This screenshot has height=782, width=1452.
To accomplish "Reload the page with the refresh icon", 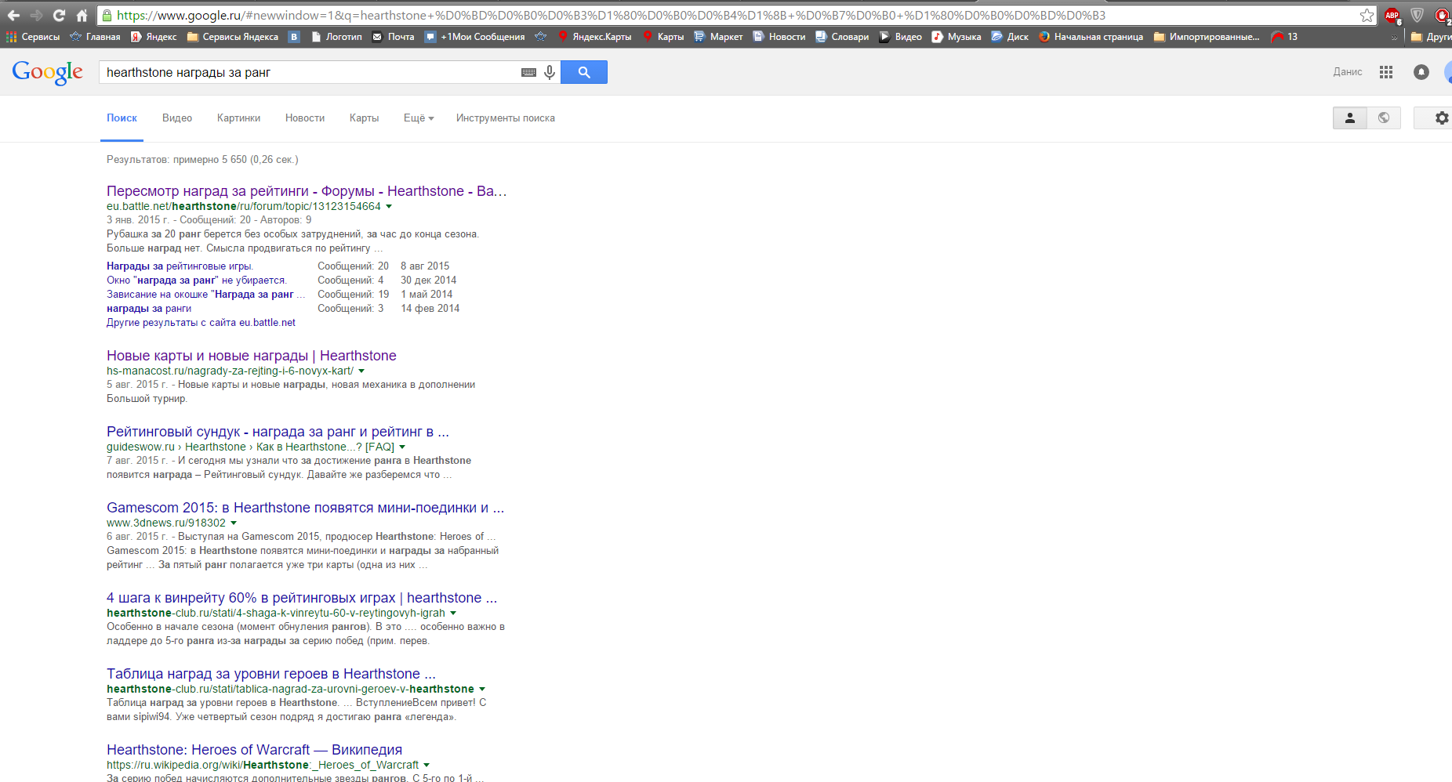I will [x=59, y=15].
